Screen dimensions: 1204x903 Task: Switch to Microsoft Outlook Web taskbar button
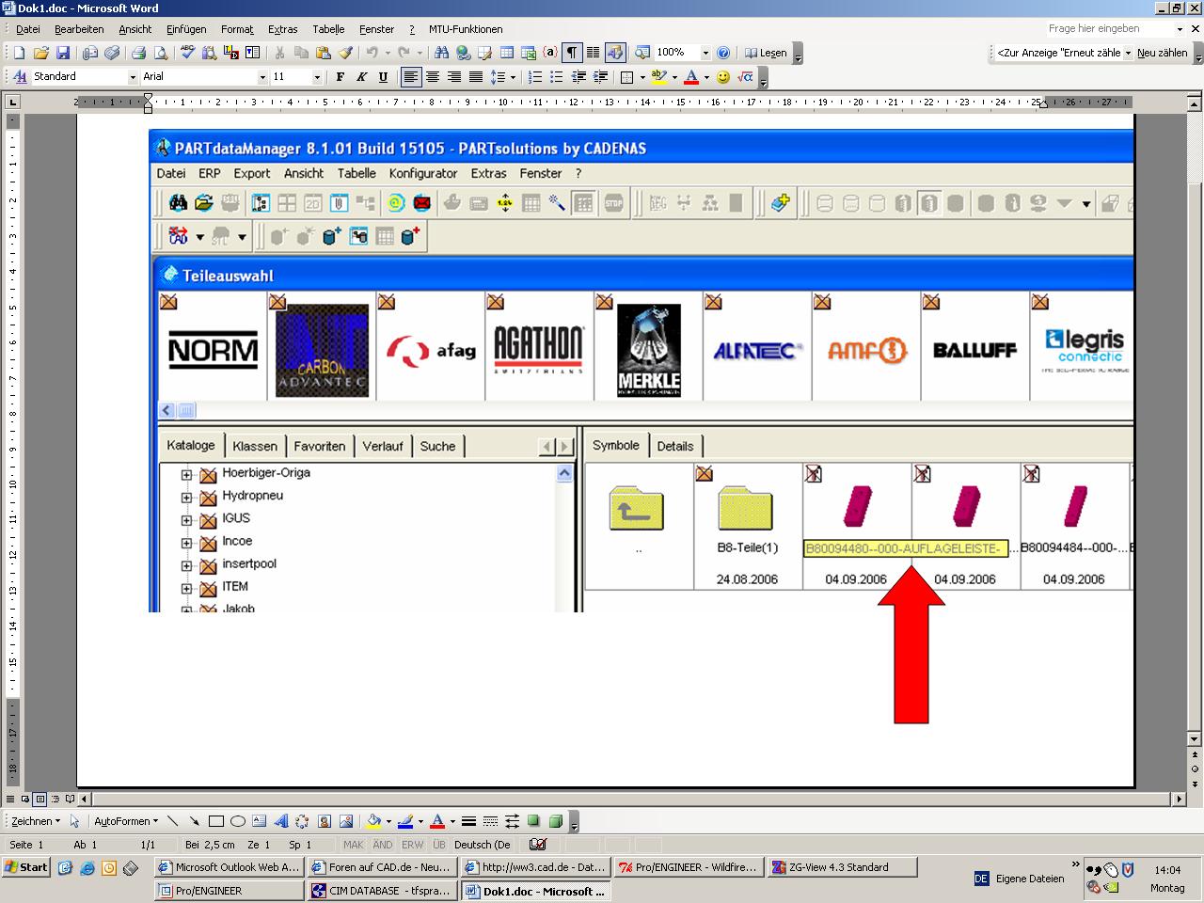[x=230, y=867]
